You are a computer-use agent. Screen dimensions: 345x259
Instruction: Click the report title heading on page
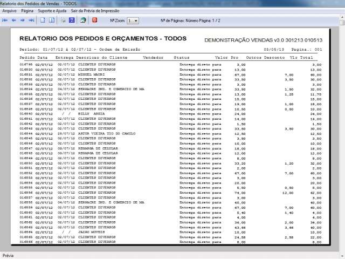pos(103,39)
